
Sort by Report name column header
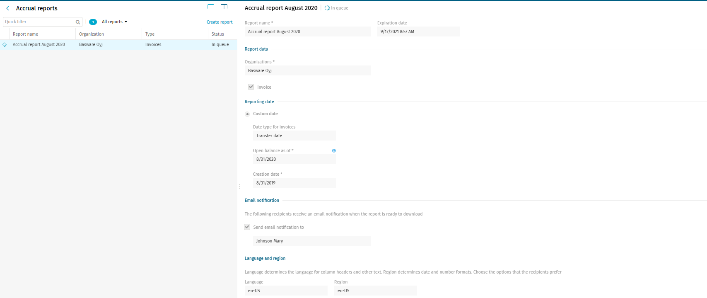(x=25, y=34)
